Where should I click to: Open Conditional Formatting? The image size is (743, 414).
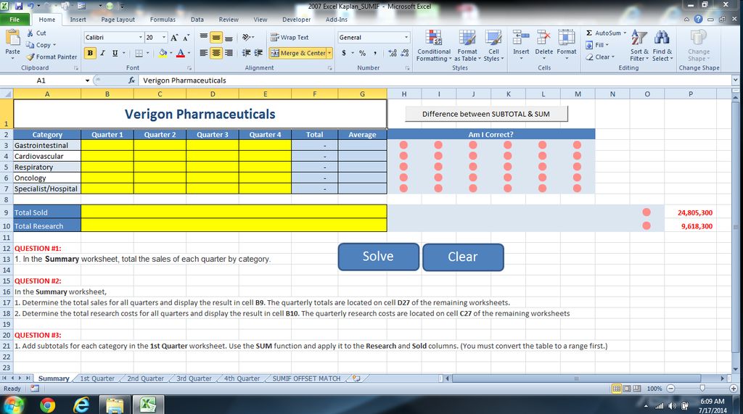[x=434, y=46]
